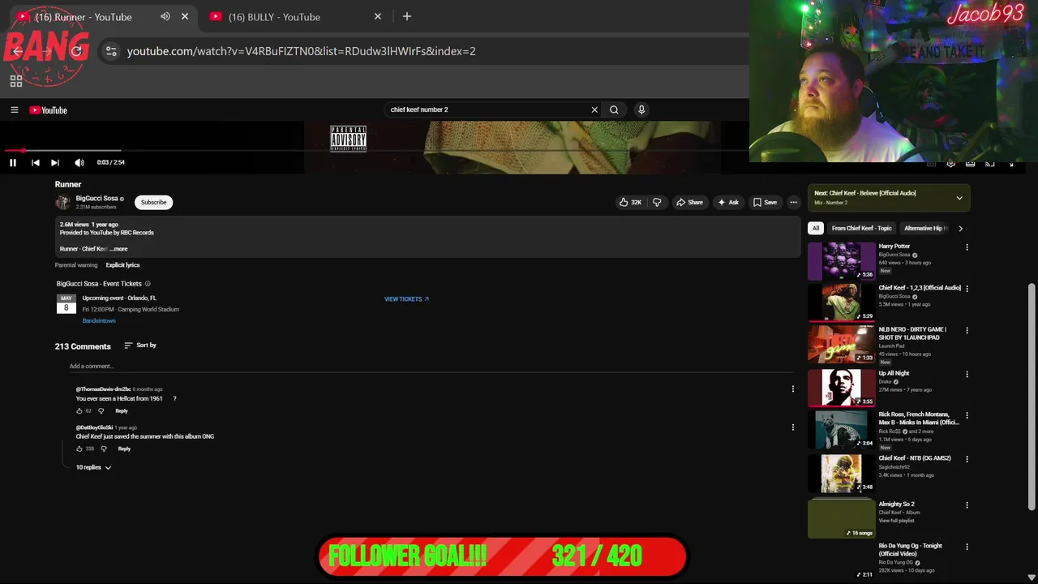Go to YouTube home via the logo

49,109
